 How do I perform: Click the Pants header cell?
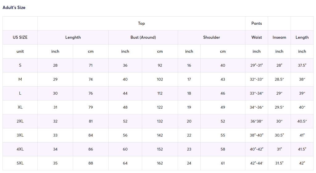(256, 23)
